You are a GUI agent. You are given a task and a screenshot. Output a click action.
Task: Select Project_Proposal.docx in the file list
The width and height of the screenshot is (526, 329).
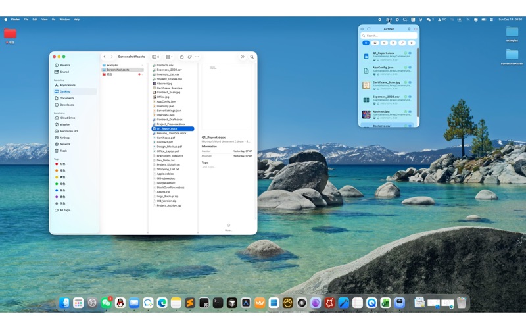click(x=170, y=124)
